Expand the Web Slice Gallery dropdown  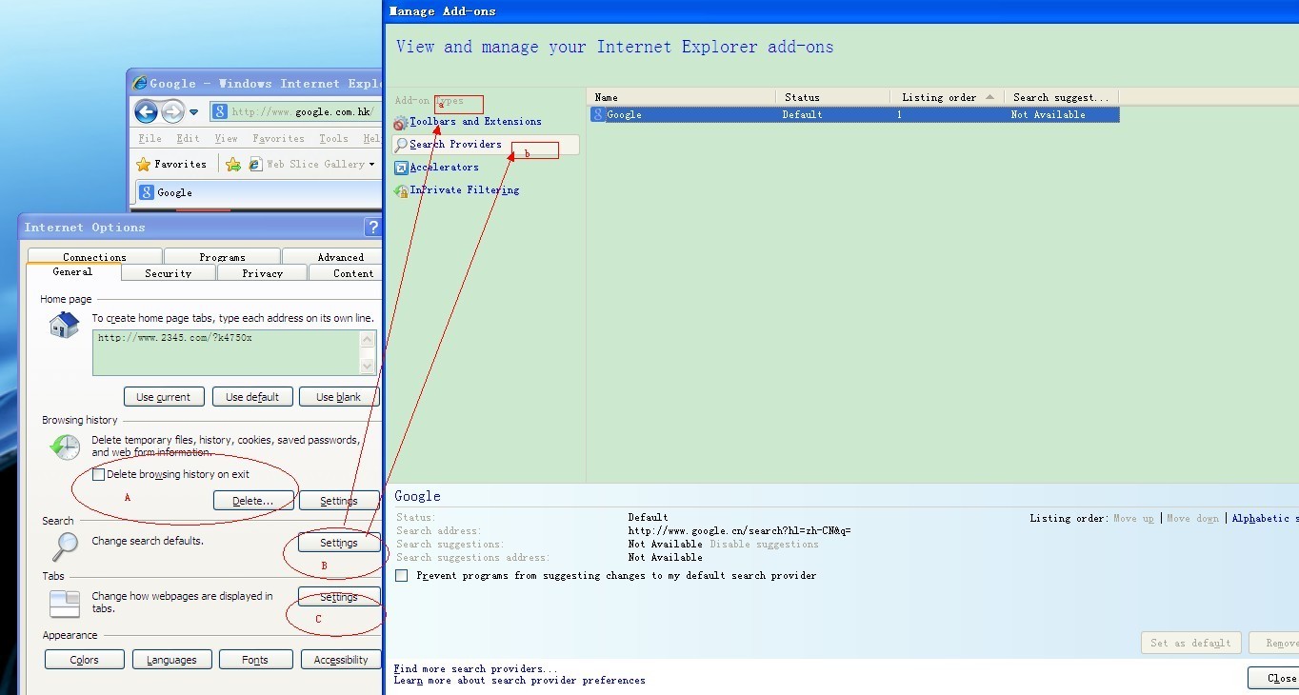(x=371, y=165)
